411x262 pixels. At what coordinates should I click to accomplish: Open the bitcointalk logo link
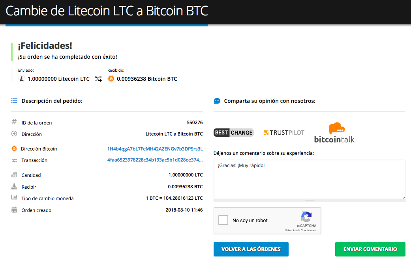(x=334, y=132)
